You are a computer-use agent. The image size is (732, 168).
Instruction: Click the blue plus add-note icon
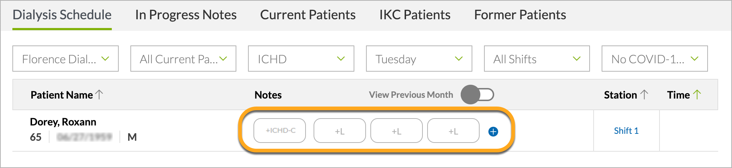(493, 132)
